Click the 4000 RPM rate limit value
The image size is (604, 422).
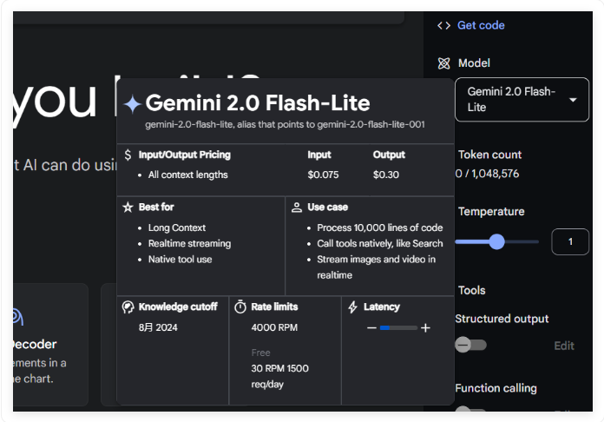[274, 327]
